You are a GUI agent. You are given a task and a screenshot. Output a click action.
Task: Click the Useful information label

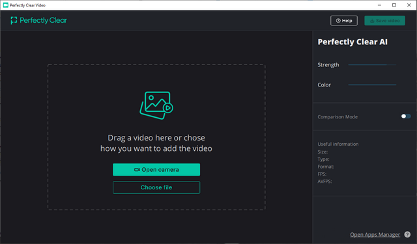(x=338, y=144)
